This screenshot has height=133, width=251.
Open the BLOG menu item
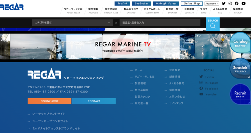pyautogui.click(x=204, y=11)
